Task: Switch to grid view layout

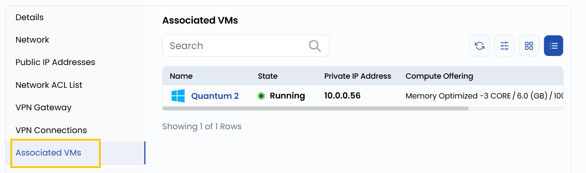Action: [529, 46]
